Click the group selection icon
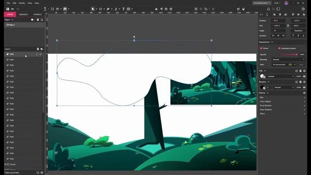 (x=196, y=9)
